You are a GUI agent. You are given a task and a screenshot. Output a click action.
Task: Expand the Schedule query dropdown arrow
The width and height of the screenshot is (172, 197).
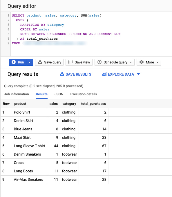click(131, 62)
